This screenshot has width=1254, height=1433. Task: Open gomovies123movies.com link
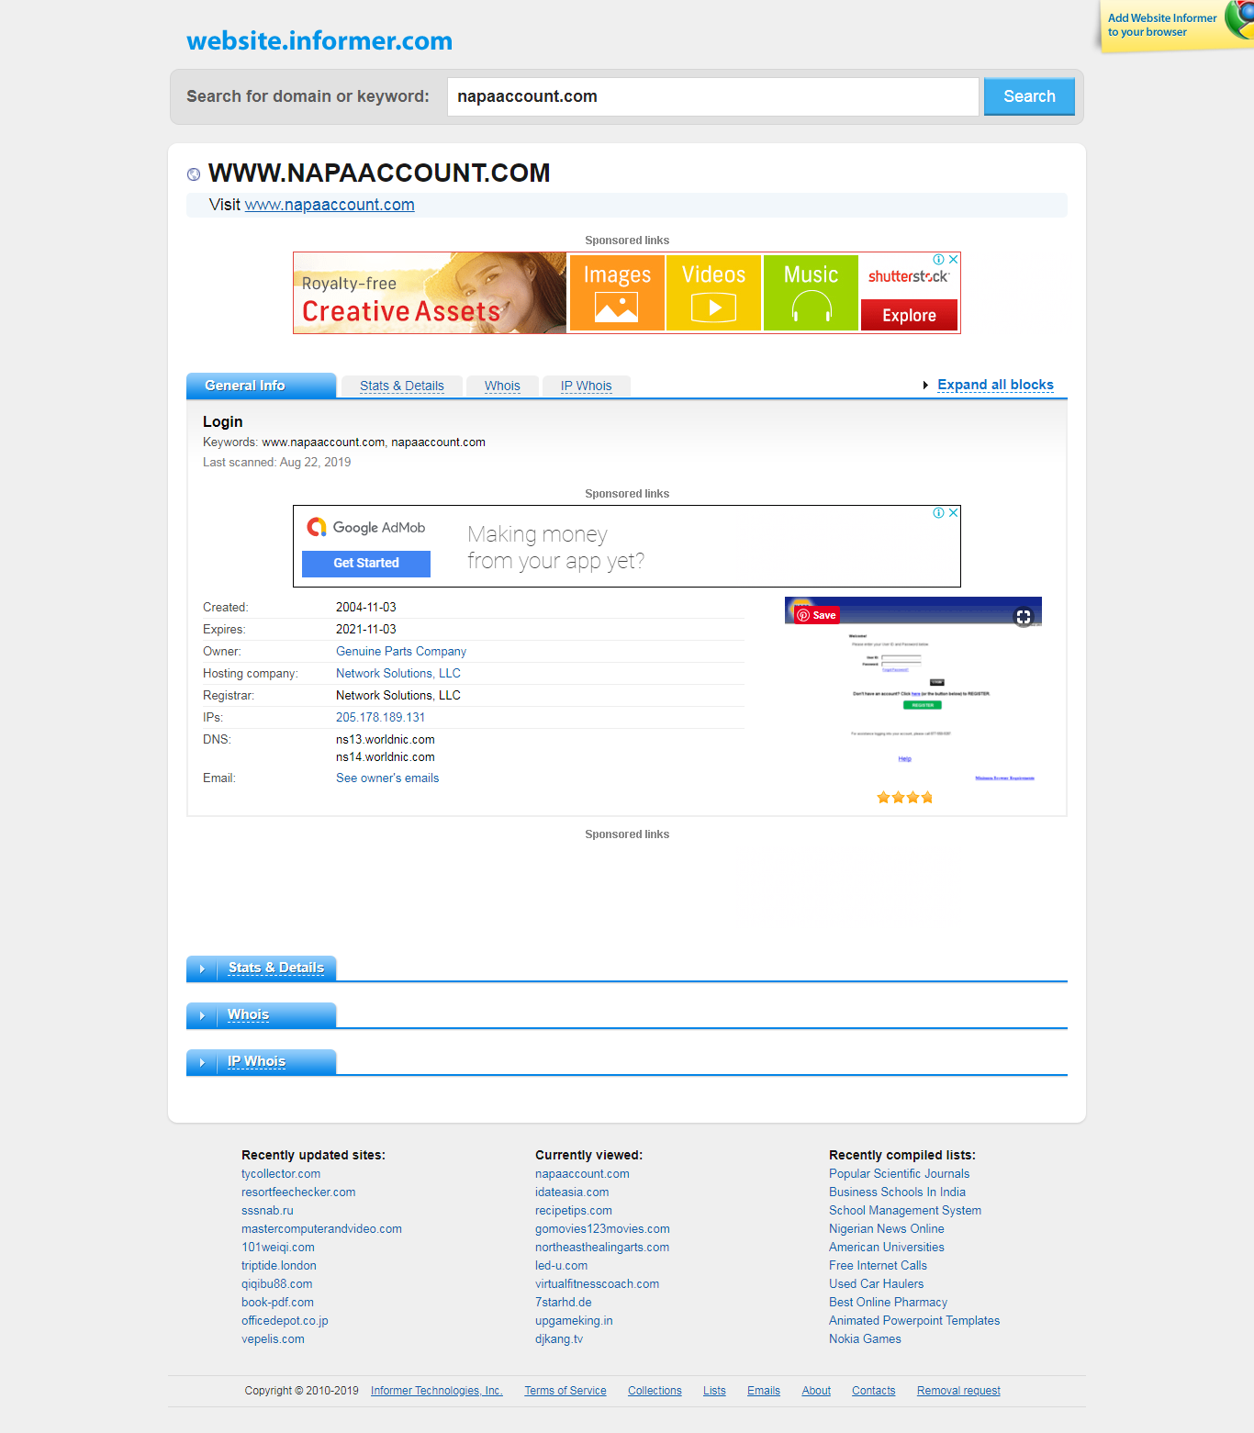click(x=602, y=1229)
